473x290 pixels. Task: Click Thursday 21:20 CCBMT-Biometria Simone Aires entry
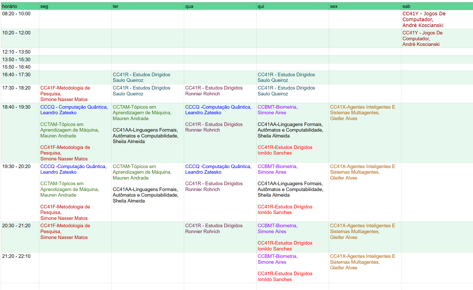(x=277, y=259)
